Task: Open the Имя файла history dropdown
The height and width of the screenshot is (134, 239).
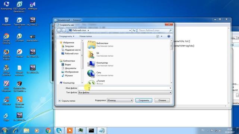Action: click(x=170, y=88)
